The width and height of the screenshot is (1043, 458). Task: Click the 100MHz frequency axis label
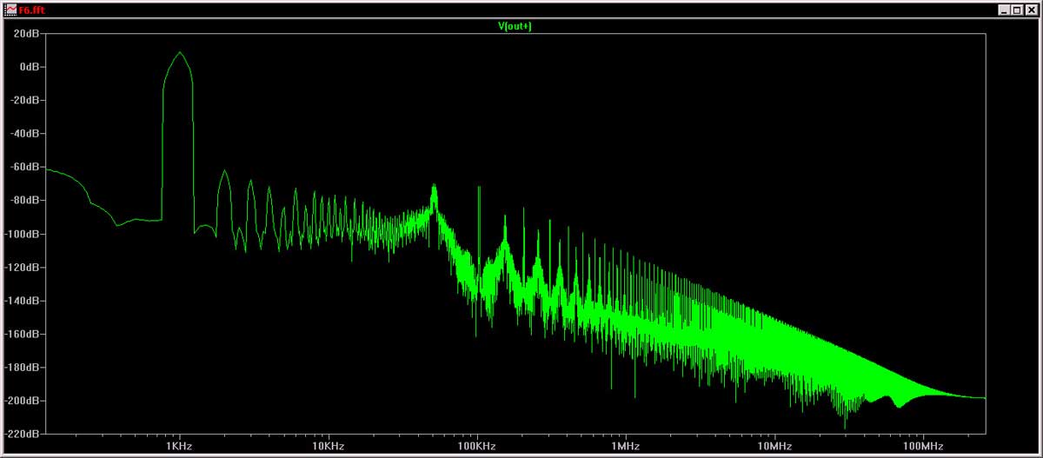click(922, 446)
